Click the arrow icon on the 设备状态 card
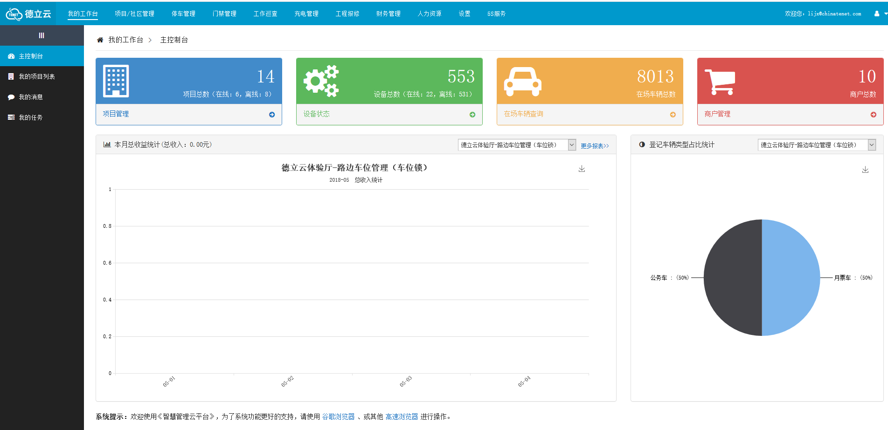The width and height of the screenshot is (888, 430). pyautogui.click(x=472, y=114)
